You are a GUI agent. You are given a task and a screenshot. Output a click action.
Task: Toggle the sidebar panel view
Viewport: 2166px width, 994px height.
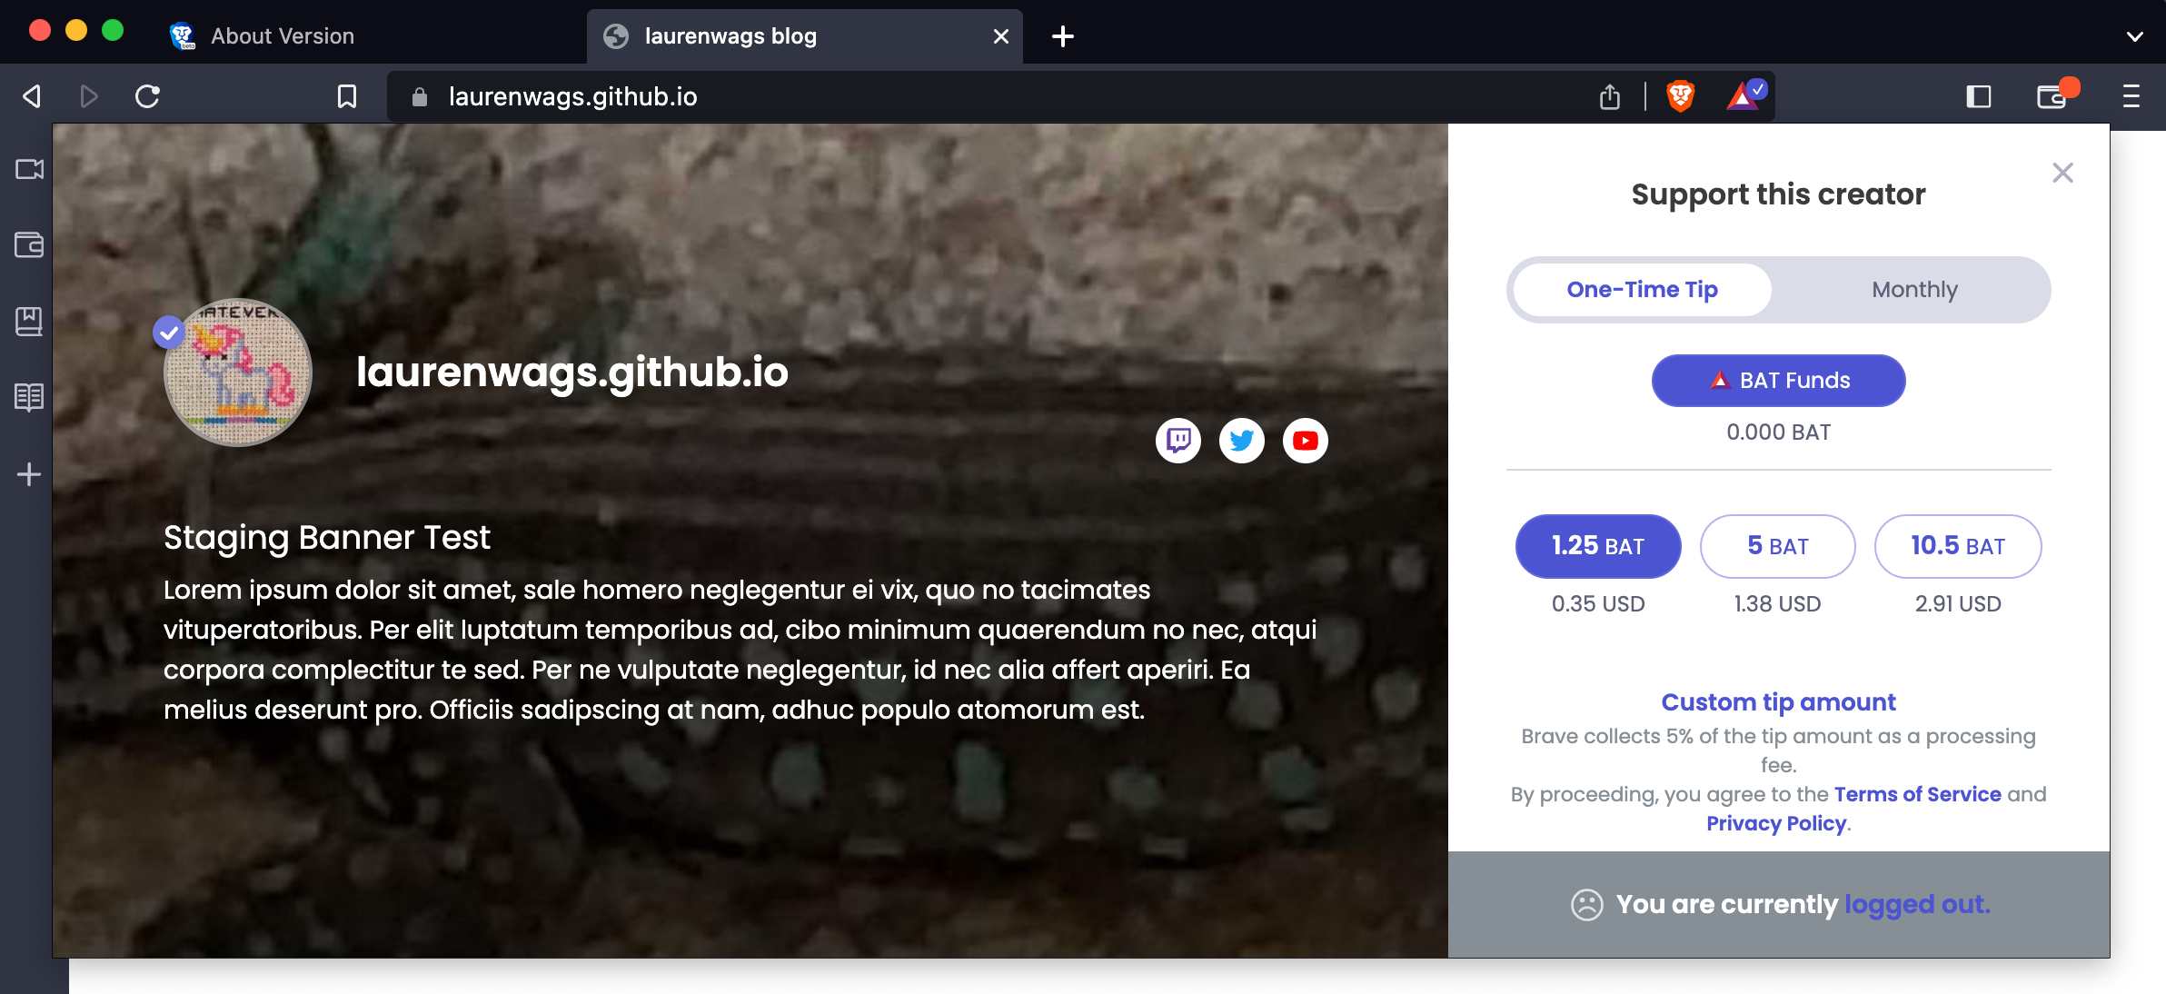coord(1978,95)
